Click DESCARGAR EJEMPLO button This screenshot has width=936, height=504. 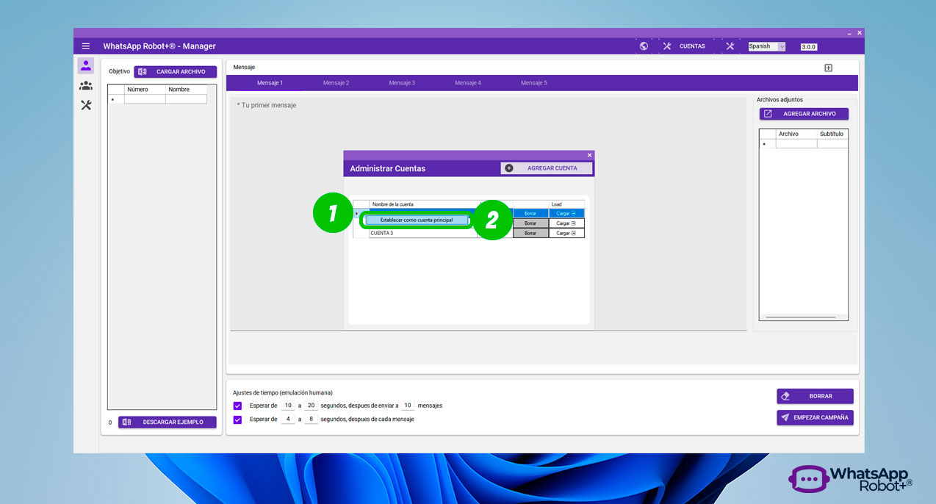point(168,422)
